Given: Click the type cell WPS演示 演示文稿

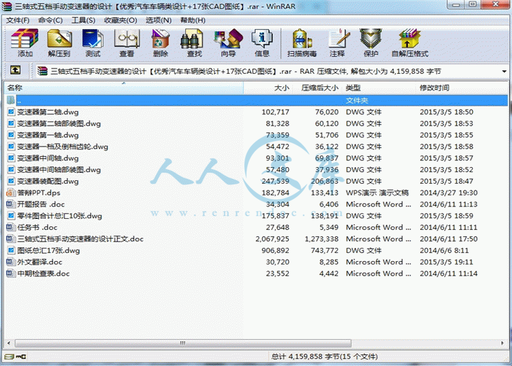Looking at the screenshot, I should click(377, 193).
